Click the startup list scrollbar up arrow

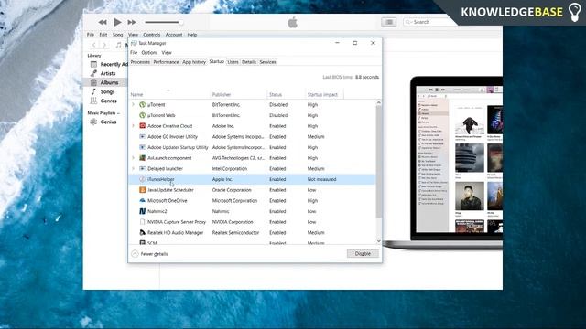pyautogui.click(x=378, y=102)
